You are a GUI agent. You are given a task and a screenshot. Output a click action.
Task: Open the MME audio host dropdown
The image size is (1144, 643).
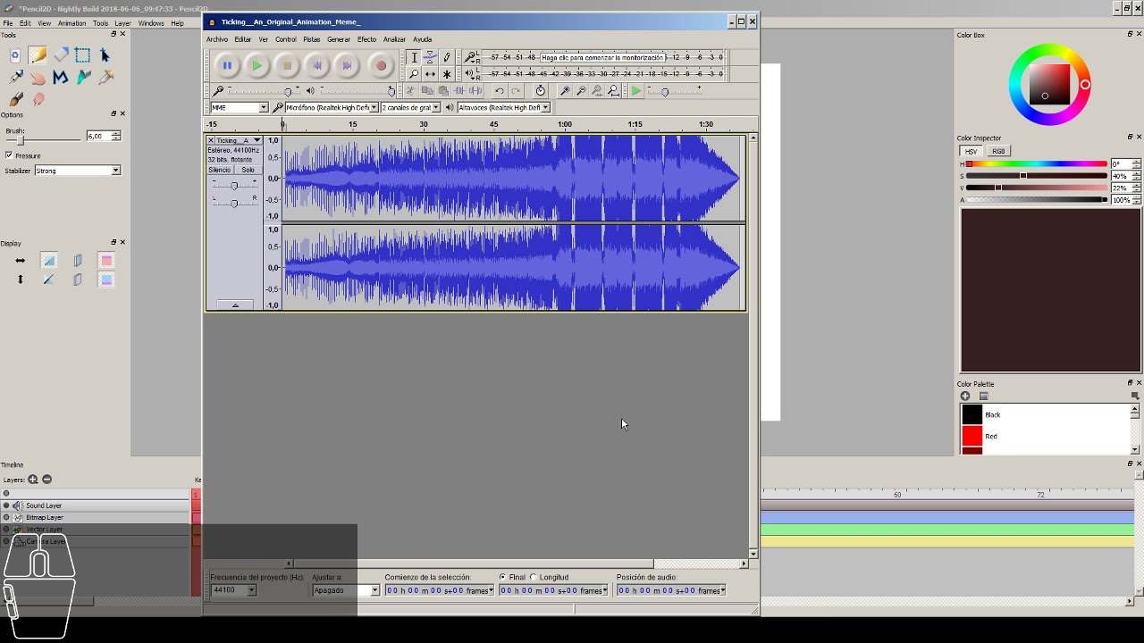point(239,107)
